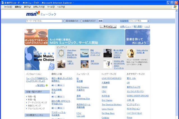
Task: Play preview speaker icon for 栄光の架橋
Action: 53,97
